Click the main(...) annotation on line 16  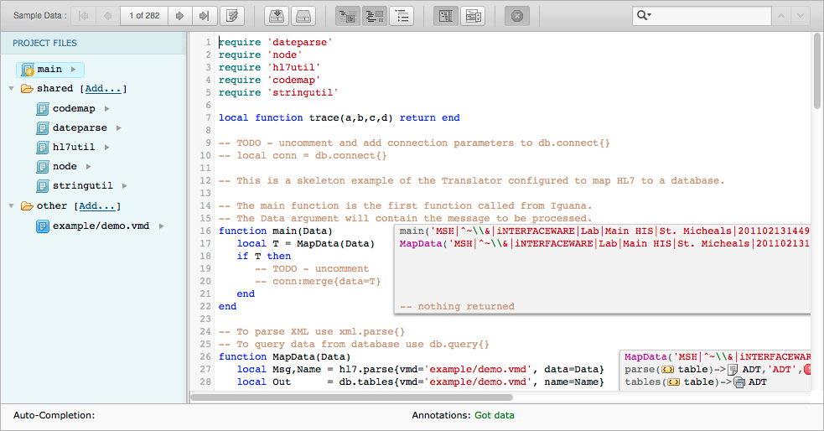point(604,231)
